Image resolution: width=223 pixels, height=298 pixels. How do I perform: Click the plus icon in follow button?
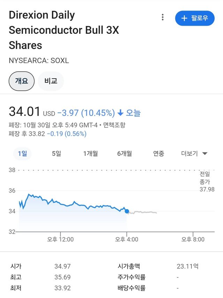point(184,18)
